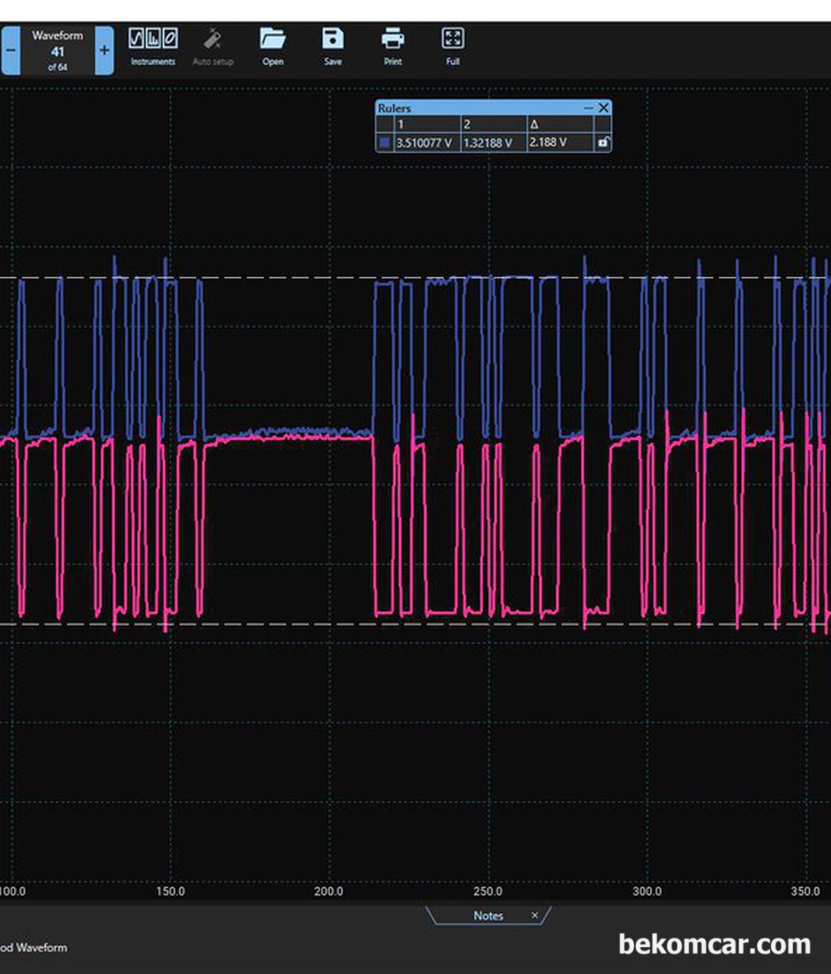Click the blue channel swatch in Rulers
The image size is (831, 974).
point(385,142)
